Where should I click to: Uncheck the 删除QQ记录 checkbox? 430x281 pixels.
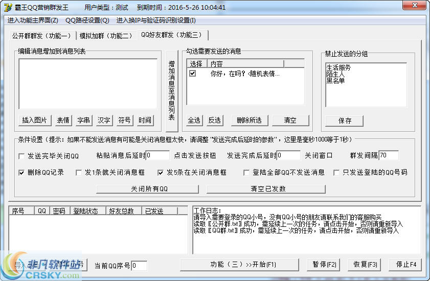click(21, 173)
